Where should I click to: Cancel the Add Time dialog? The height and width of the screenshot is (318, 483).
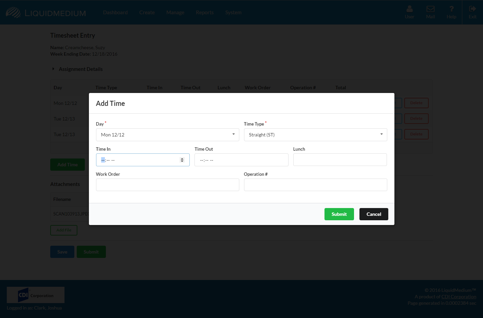coord(374,214)
